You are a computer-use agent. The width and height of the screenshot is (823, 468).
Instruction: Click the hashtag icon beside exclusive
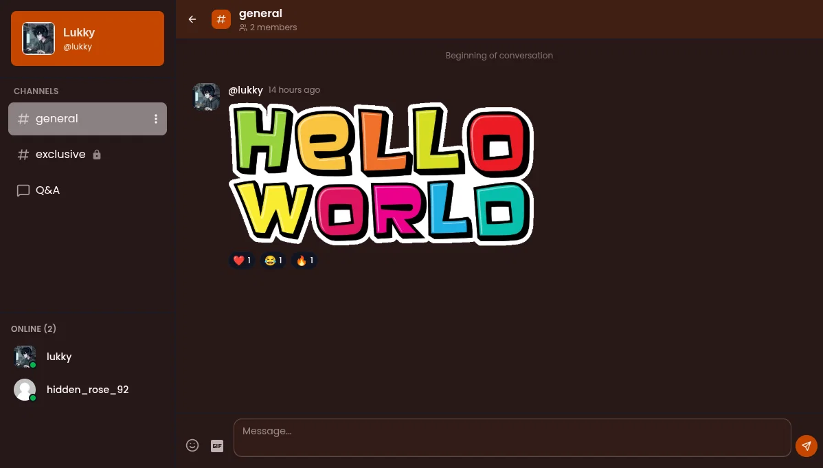coord(23,155)
